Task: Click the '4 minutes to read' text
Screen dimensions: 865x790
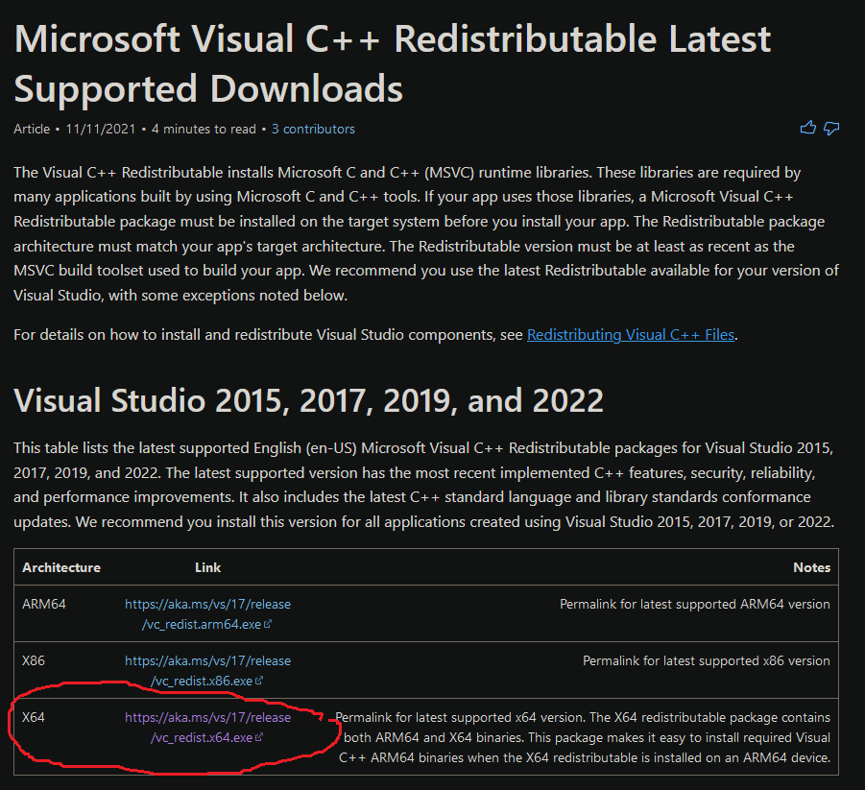Action: 204,129
